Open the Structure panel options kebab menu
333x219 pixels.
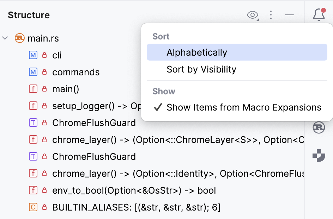point(271,15)
